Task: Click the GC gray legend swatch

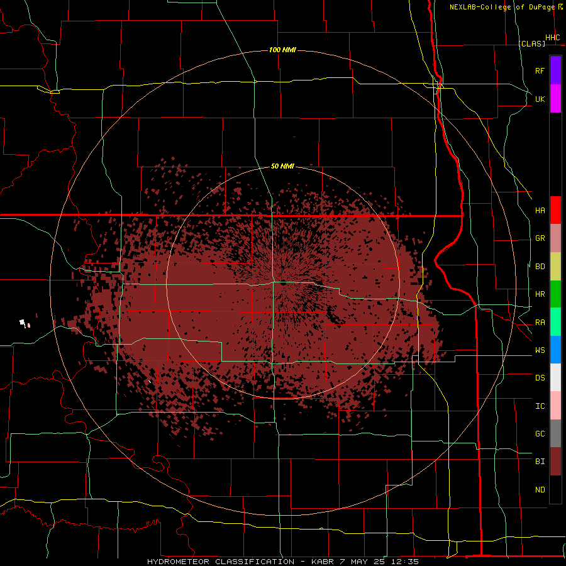Action: tap(555, 433)
